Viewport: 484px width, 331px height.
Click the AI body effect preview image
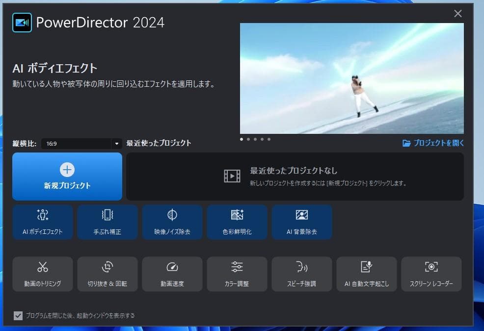[351, 78]
